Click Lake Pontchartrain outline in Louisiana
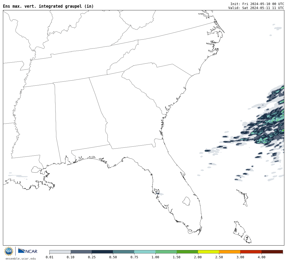 tap(36, 169)
